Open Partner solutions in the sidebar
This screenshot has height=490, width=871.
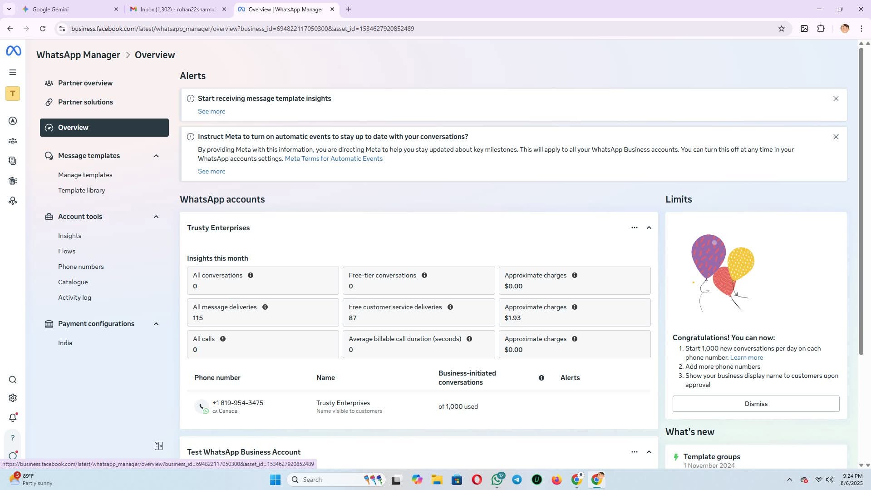tap(85, 102)
